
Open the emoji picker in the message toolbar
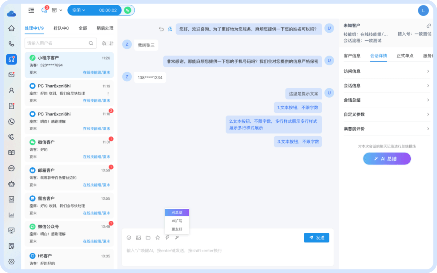click(129, 238)
